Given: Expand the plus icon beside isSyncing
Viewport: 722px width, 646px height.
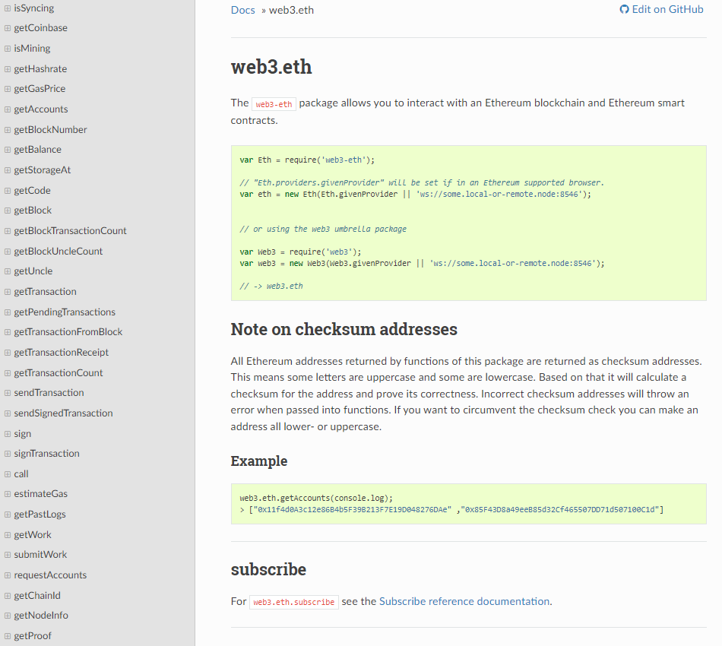Looking at the screenshot, I should tap(6, 8).
